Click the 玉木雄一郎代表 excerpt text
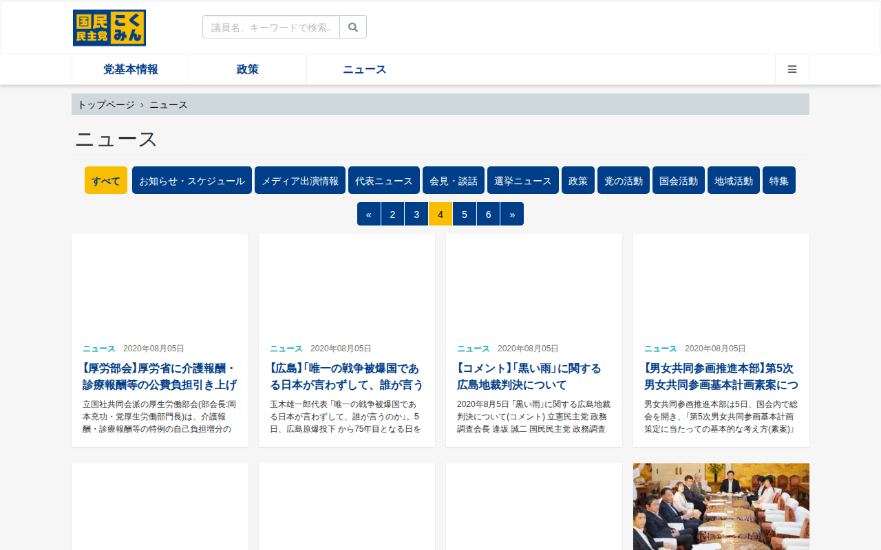The image size is (881, 550). pos(347,417)
